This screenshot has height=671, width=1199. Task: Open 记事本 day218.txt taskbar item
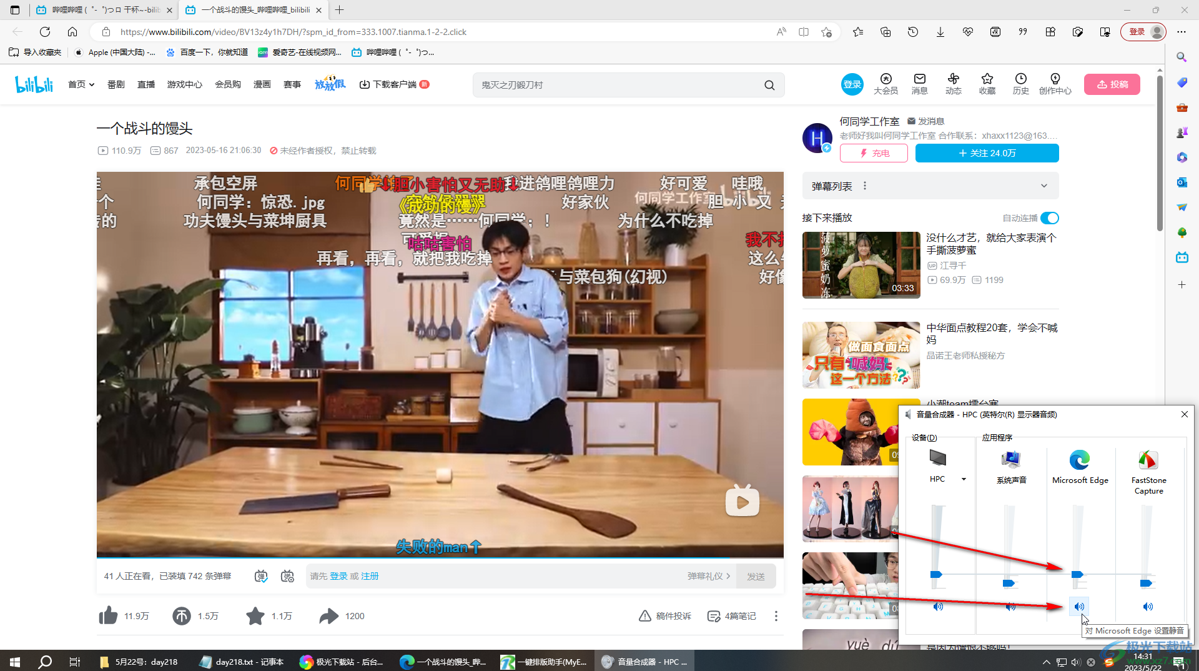[x=242, y=662]
